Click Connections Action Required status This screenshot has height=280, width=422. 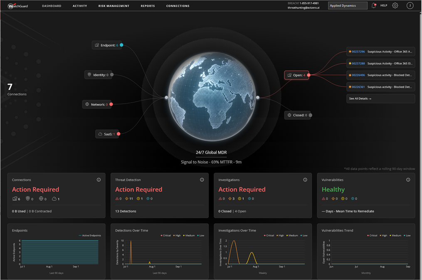[x=35, y=189]
